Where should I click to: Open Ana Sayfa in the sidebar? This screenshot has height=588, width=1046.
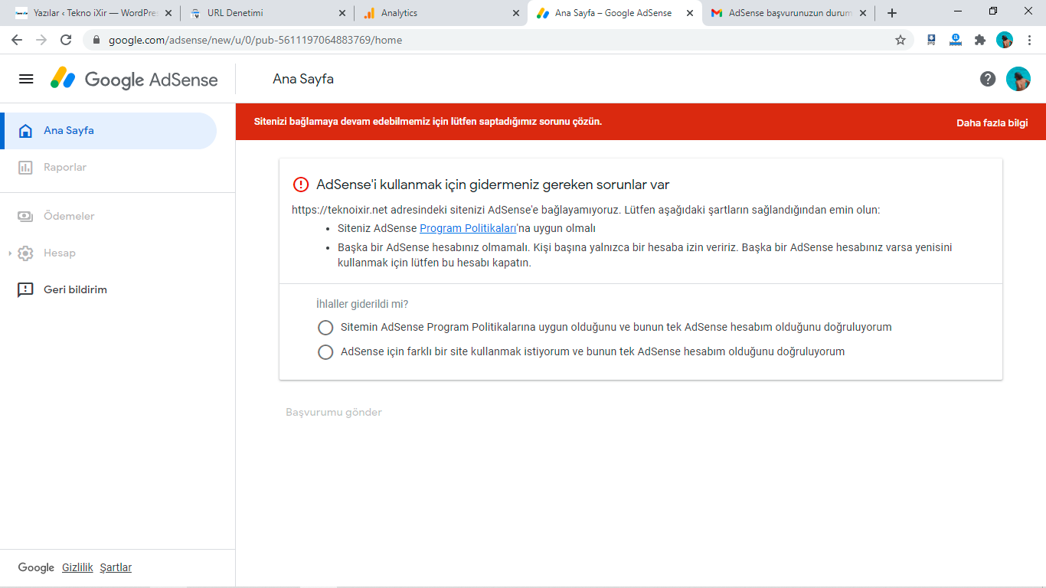pyautogui.click(x=109, y=131)
